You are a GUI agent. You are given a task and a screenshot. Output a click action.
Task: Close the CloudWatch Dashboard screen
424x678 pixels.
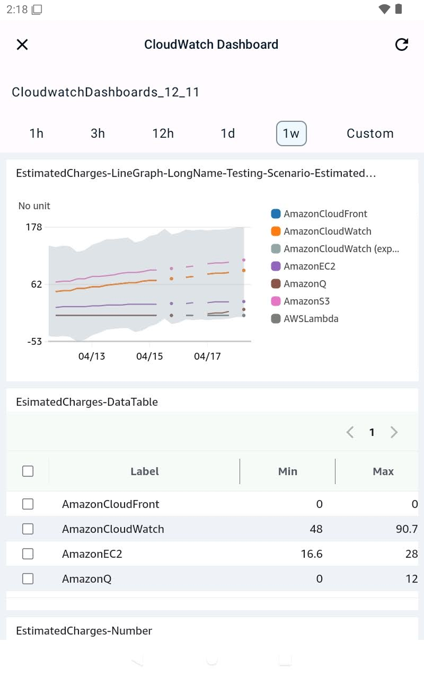click(x=22, y=44)
